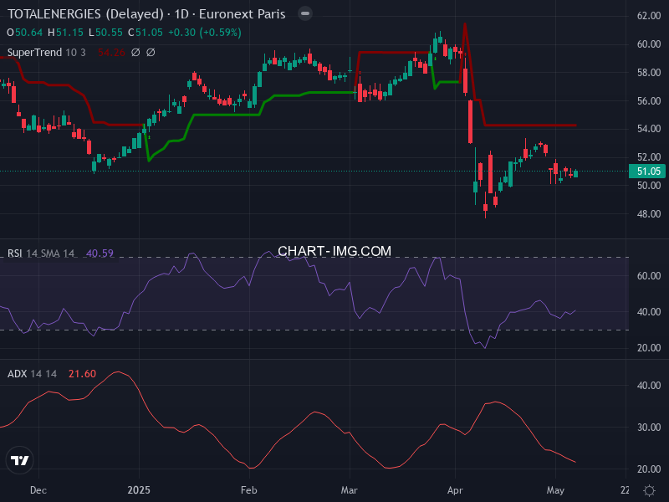Viewport: 669px width, 502px height.
Task: Click the Apr label on time axis
Action: pyautogui.click(x=455, y=490)
